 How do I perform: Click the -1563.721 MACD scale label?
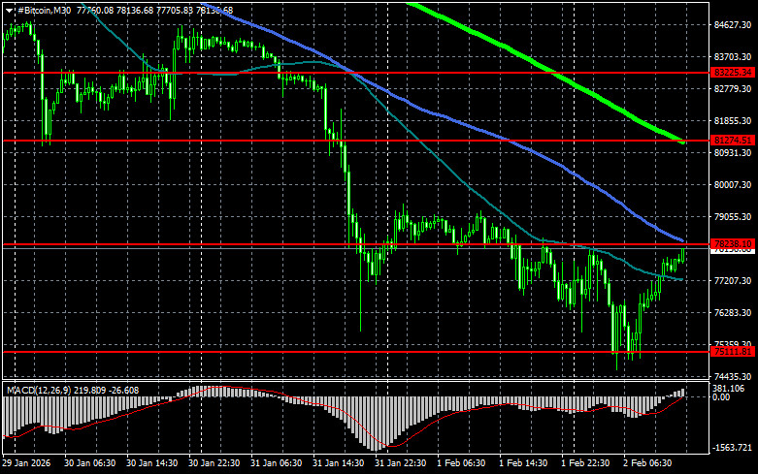point(733,448)
